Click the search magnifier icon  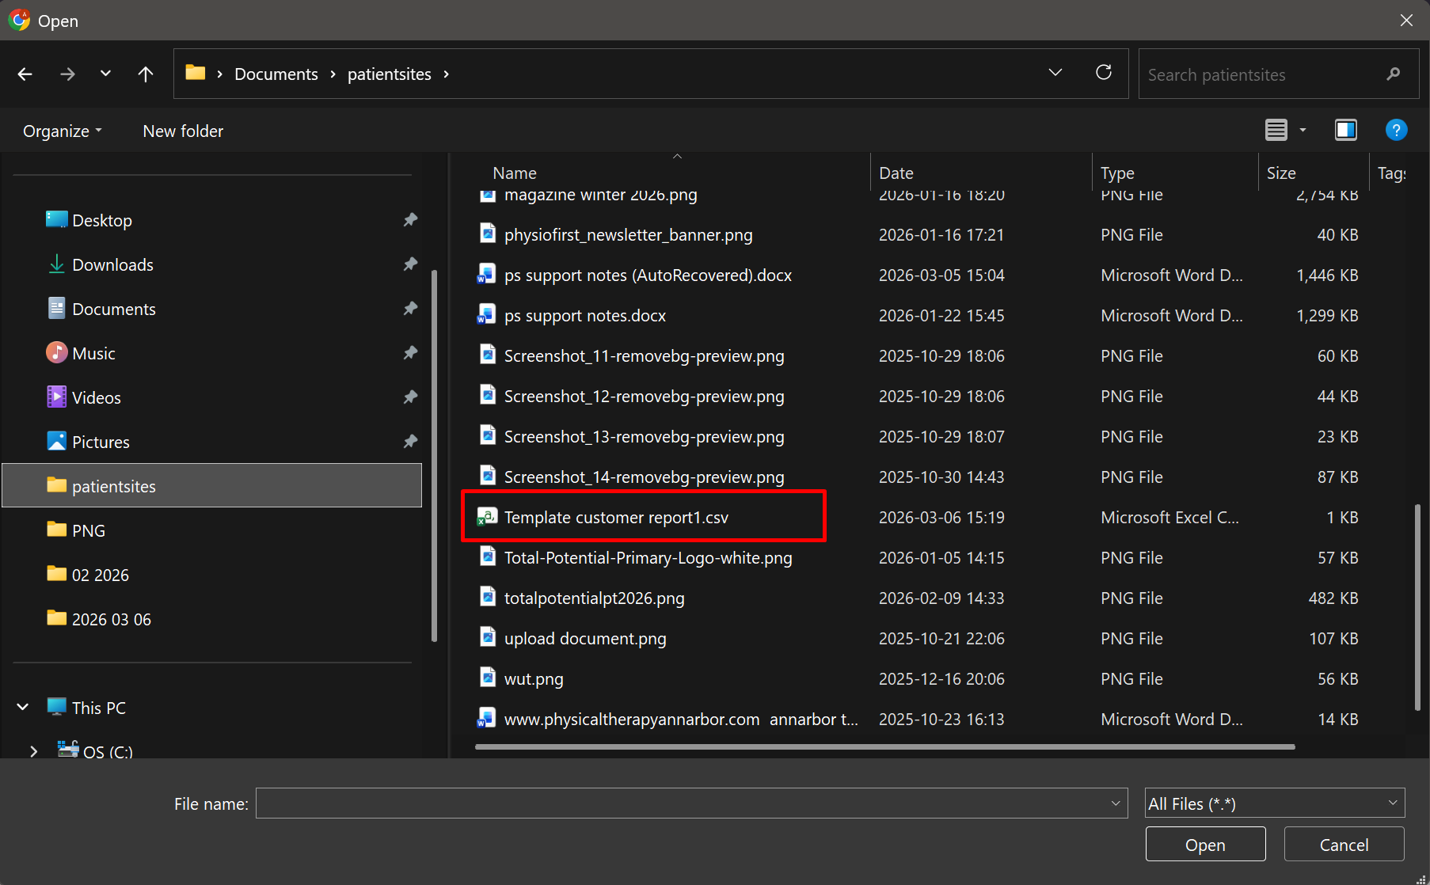tap(1394, 74)
